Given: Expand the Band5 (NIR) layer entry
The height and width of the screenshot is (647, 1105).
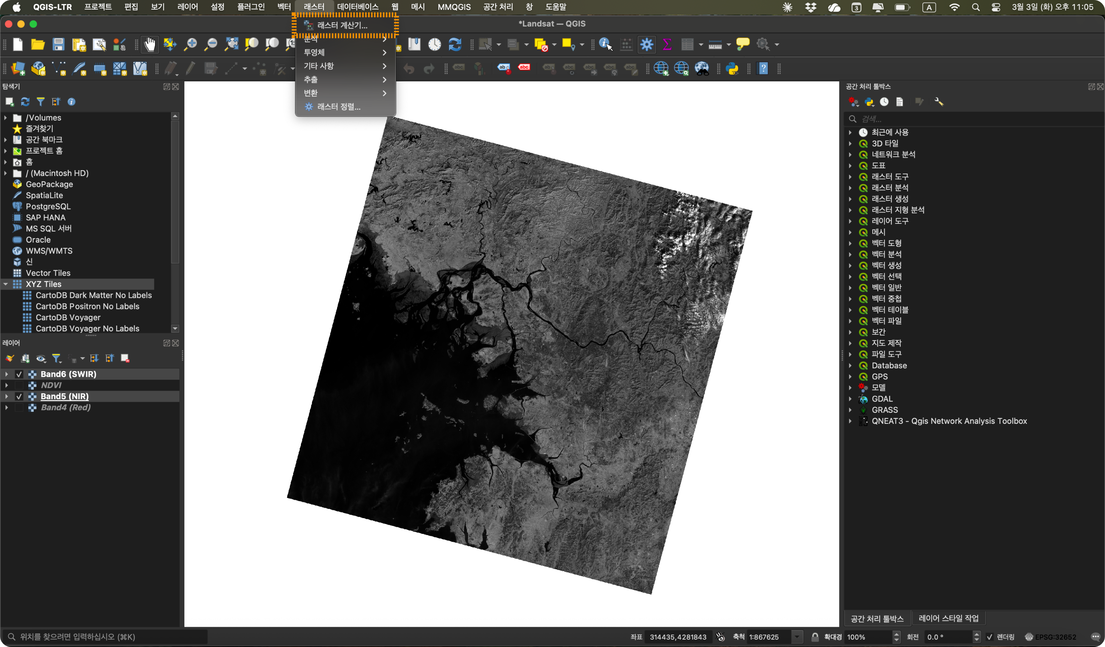Looking at the screenshot, I should point(6,396).
